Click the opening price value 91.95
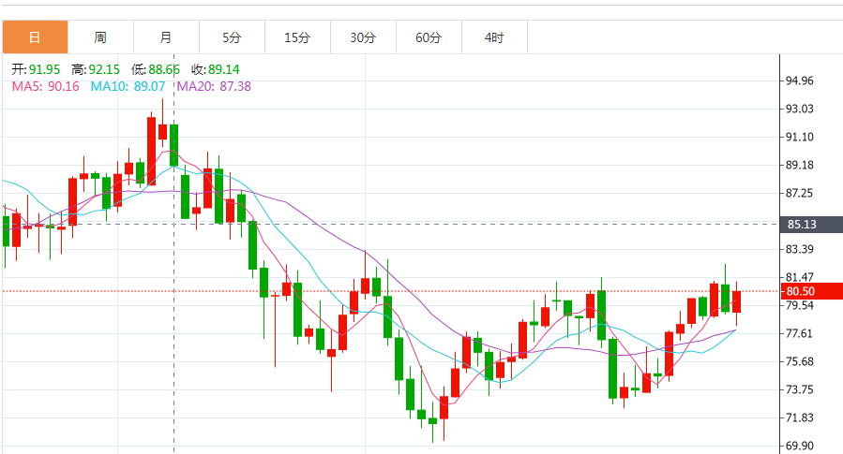 pos(45,70)
